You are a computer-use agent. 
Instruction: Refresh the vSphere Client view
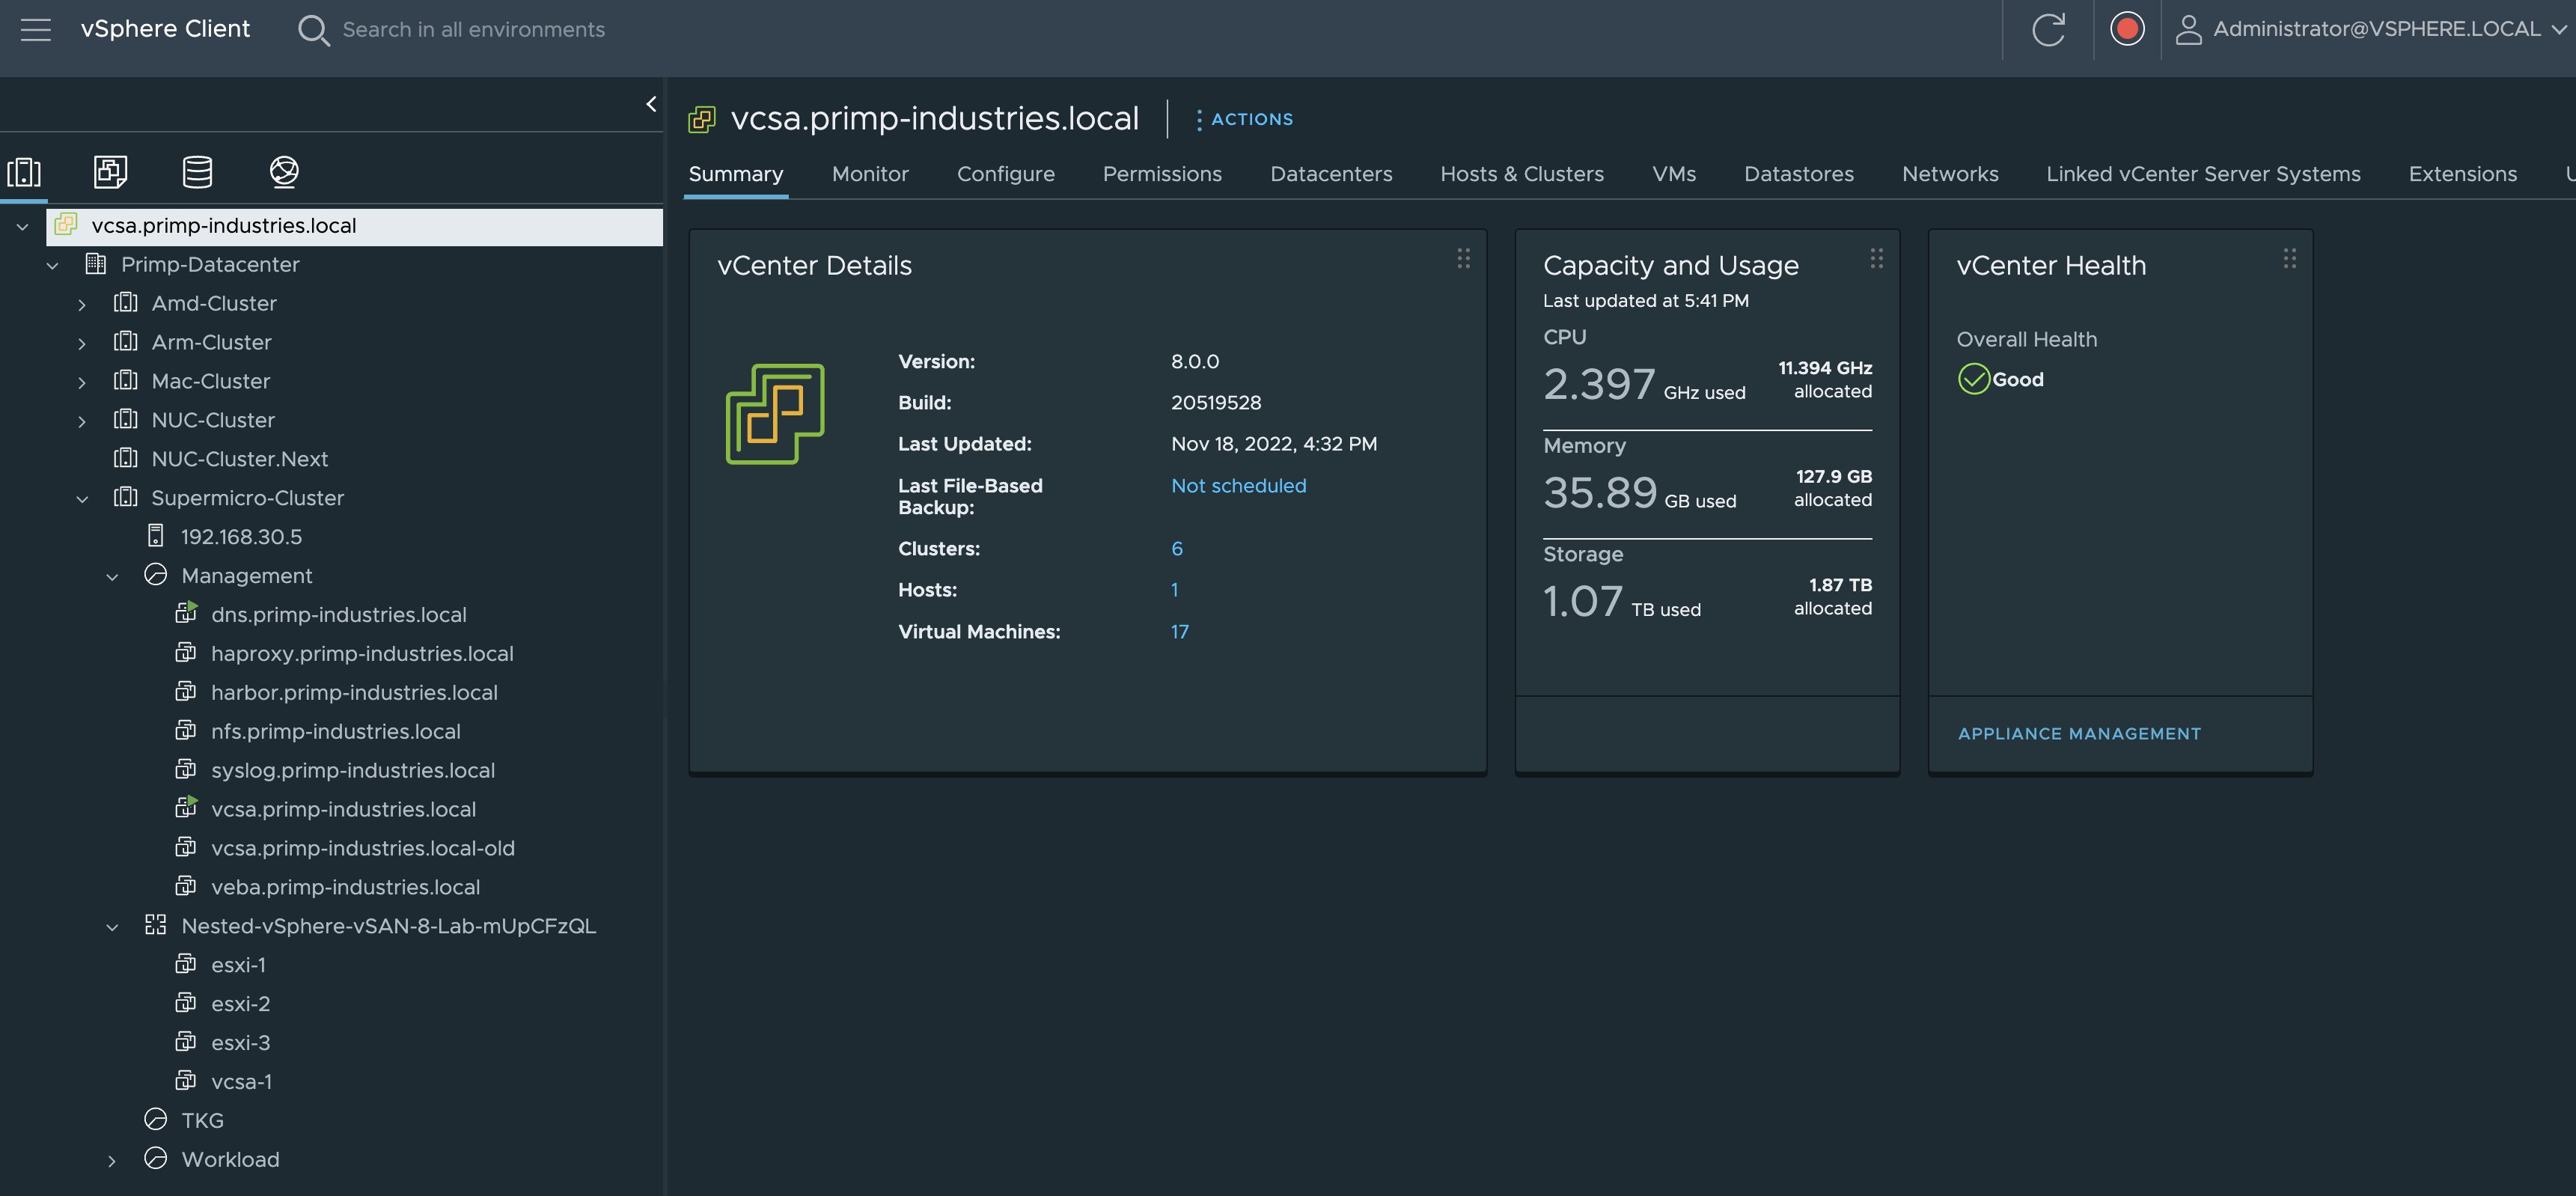coord(2048,29)
